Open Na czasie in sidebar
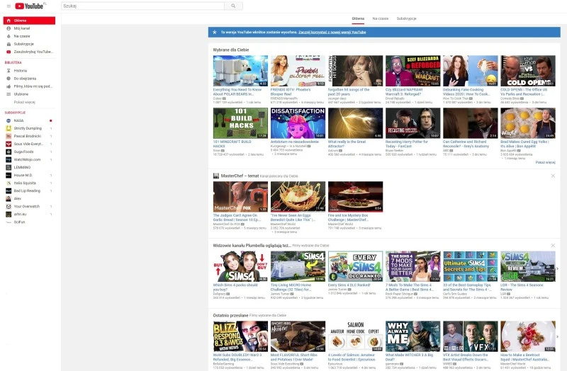Screen dimensions: 567x371 tap(29, 36)
